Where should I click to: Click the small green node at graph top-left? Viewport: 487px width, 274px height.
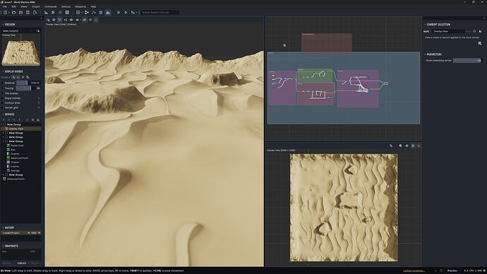(284, 45)
